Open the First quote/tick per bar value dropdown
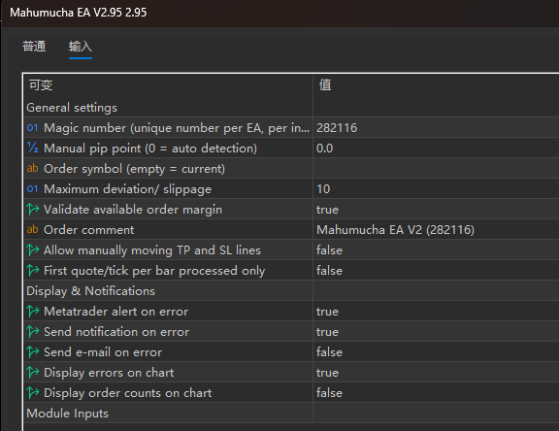 [x=436, y=271]
